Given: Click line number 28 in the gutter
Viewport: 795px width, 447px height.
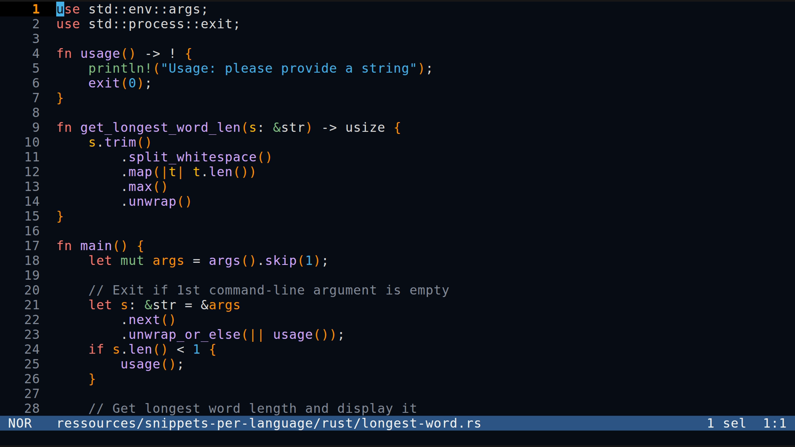Looking at the screenshot, I should coord(32,409).
